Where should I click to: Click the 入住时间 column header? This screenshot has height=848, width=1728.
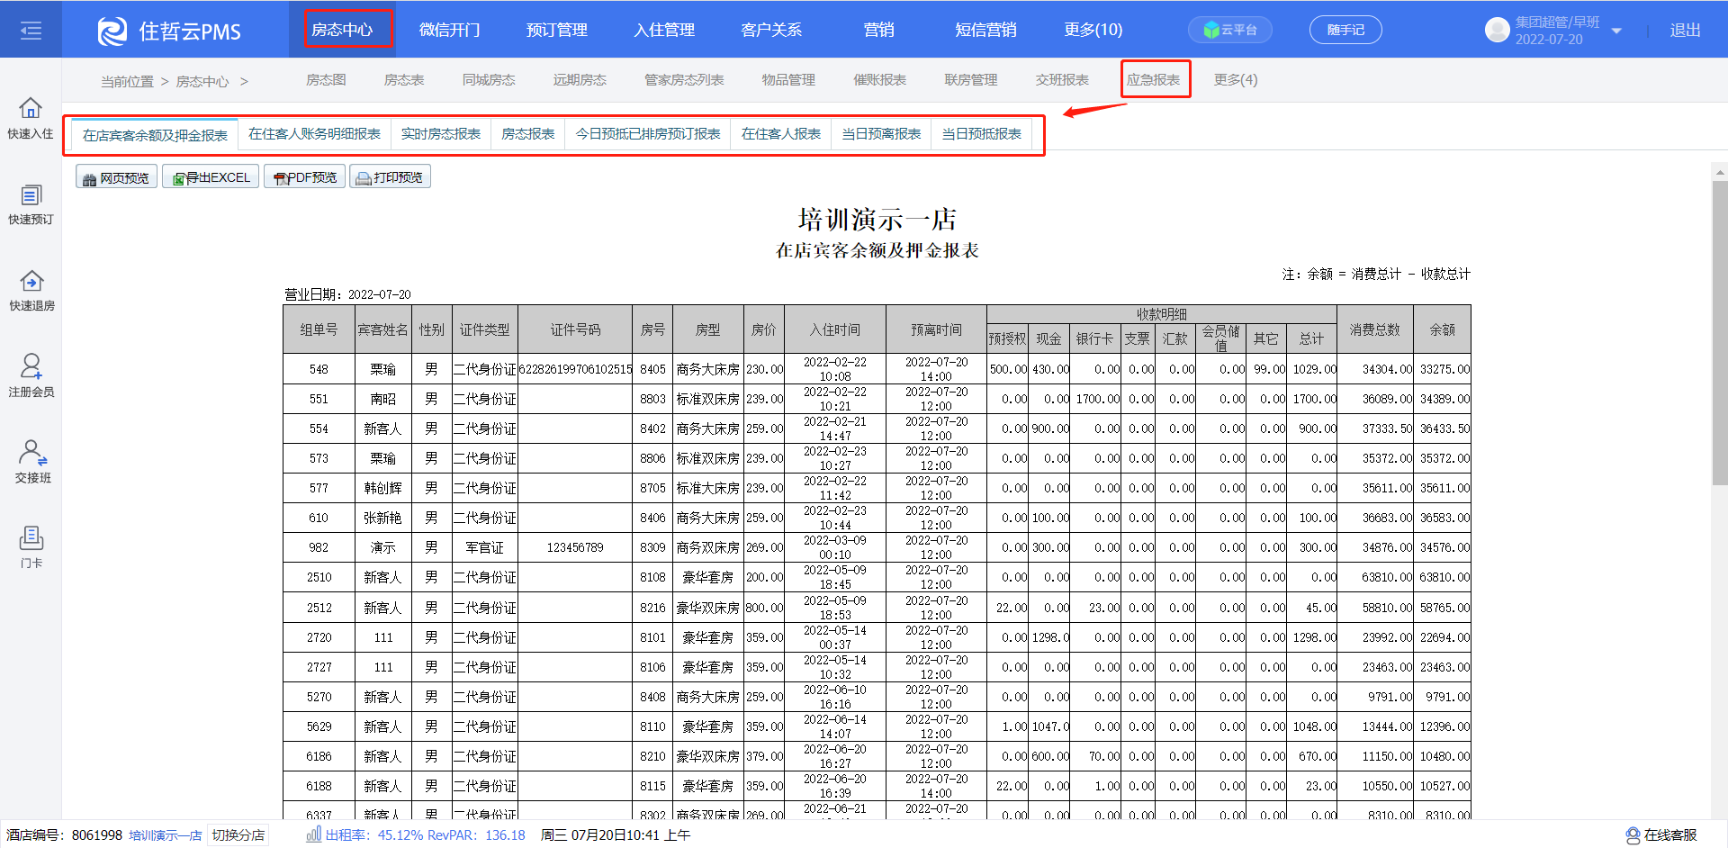835,329
